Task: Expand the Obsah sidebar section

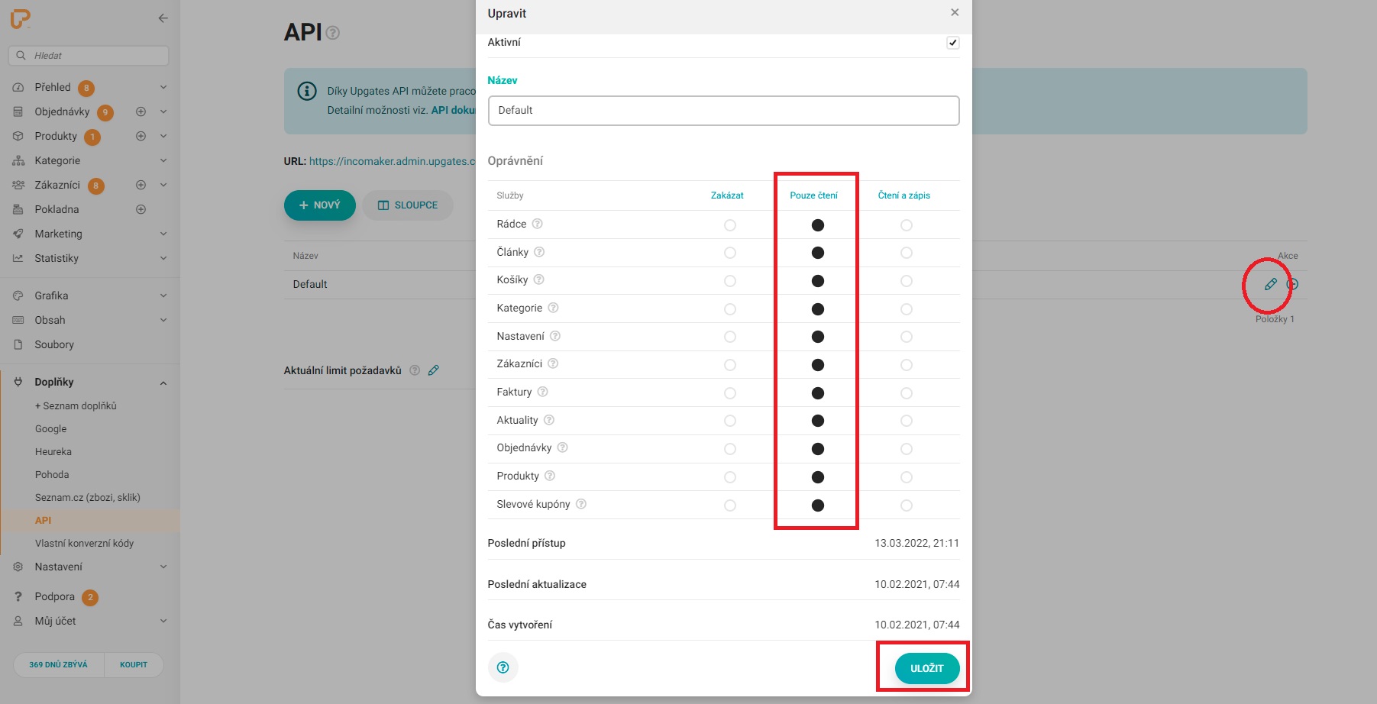Action: [x=163, y=320]
